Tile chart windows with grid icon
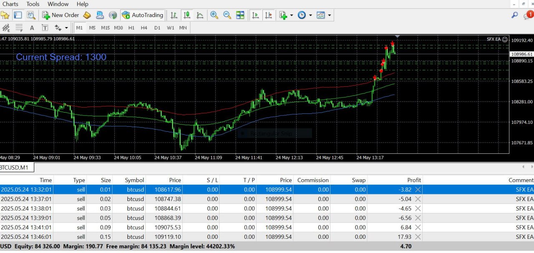This screenshot has width=534, height=253. (x=240, y=15)
